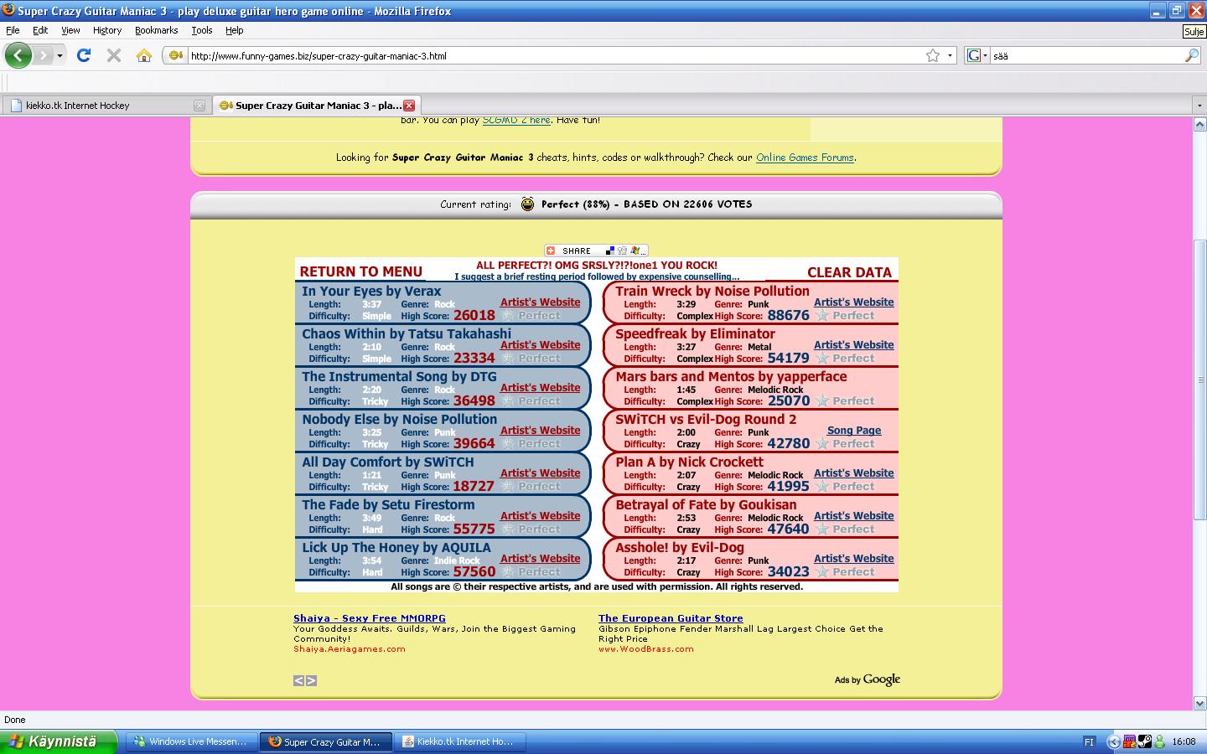The image size is (1207, 754).
Task: Open the Käynnistä start button
Action: tap(58, 741)
